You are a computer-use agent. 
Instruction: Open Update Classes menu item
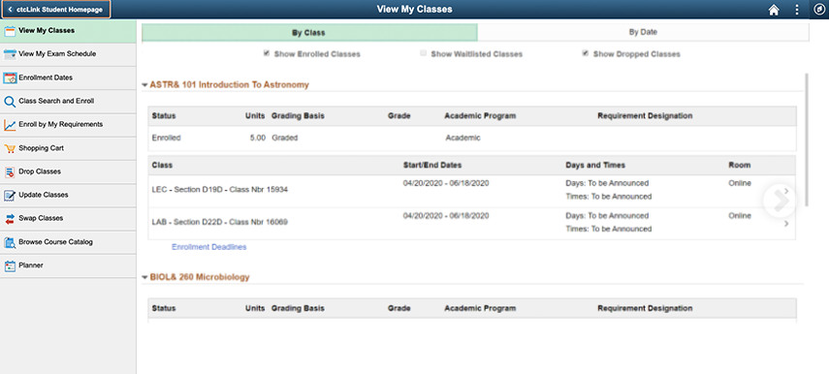point(68,195)
